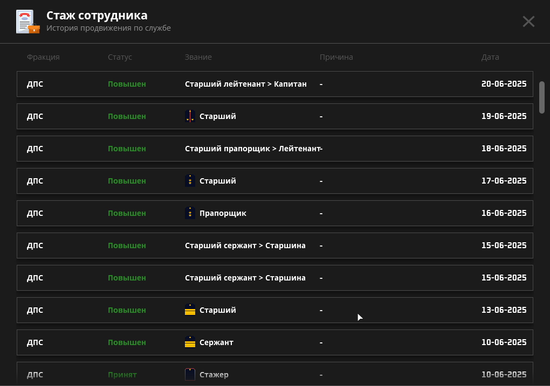Click the Звание column header

click(x=198, y=57)
